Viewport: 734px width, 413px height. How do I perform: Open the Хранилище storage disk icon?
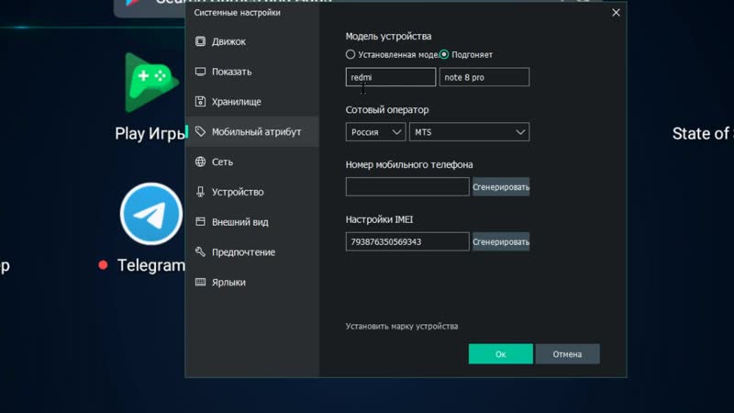coord(200,102)
